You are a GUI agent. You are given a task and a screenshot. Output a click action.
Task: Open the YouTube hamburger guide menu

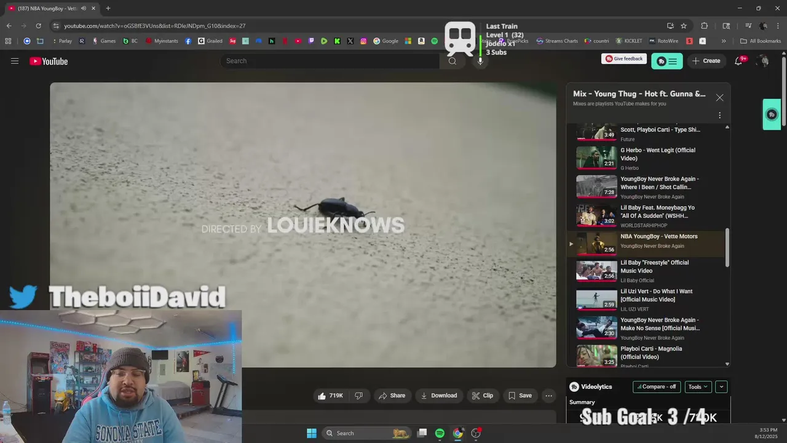(x=15, y=61)
